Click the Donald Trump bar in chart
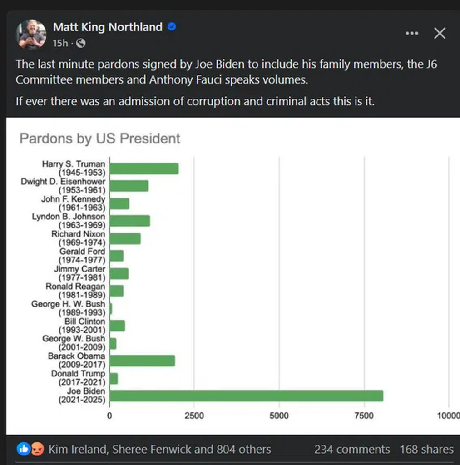 coord(114,378)
